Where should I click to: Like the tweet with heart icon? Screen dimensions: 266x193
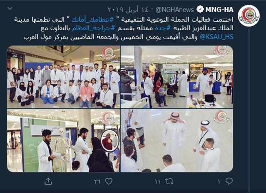[x=109, y=181]
